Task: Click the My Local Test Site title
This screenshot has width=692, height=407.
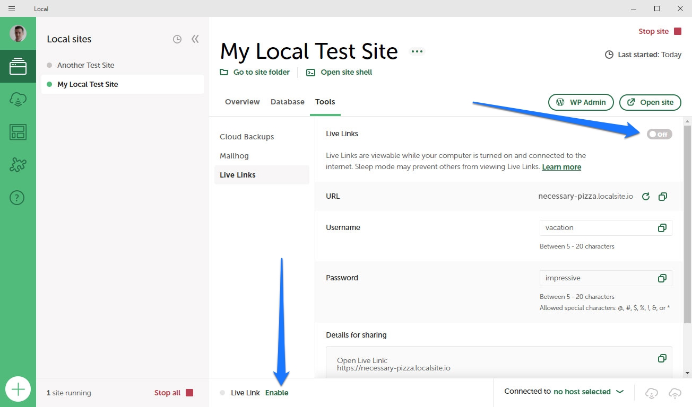Action: (309, 51)
